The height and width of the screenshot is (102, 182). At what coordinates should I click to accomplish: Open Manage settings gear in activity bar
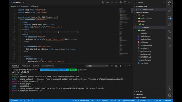tap(169, 95)
